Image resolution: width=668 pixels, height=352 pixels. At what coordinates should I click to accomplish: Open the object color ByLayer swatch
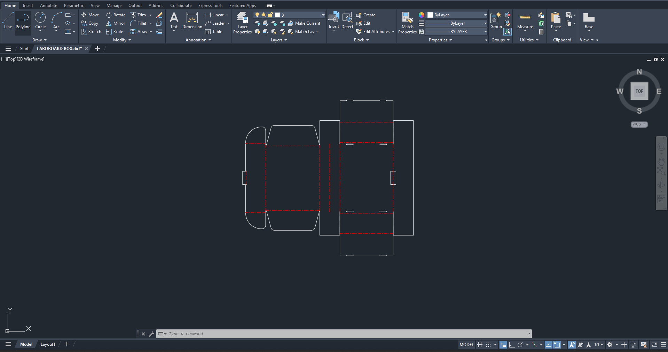click(430, 15)
